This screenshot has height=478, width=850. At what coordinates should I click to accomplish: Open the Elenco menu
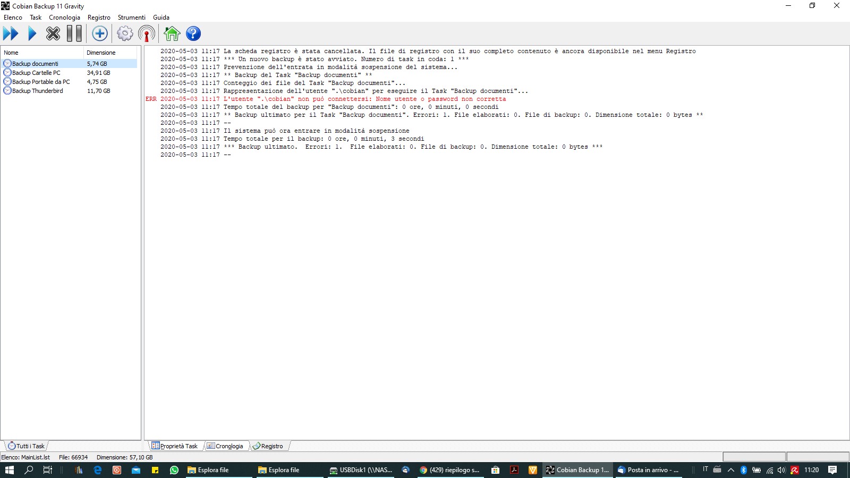point(13,18)
